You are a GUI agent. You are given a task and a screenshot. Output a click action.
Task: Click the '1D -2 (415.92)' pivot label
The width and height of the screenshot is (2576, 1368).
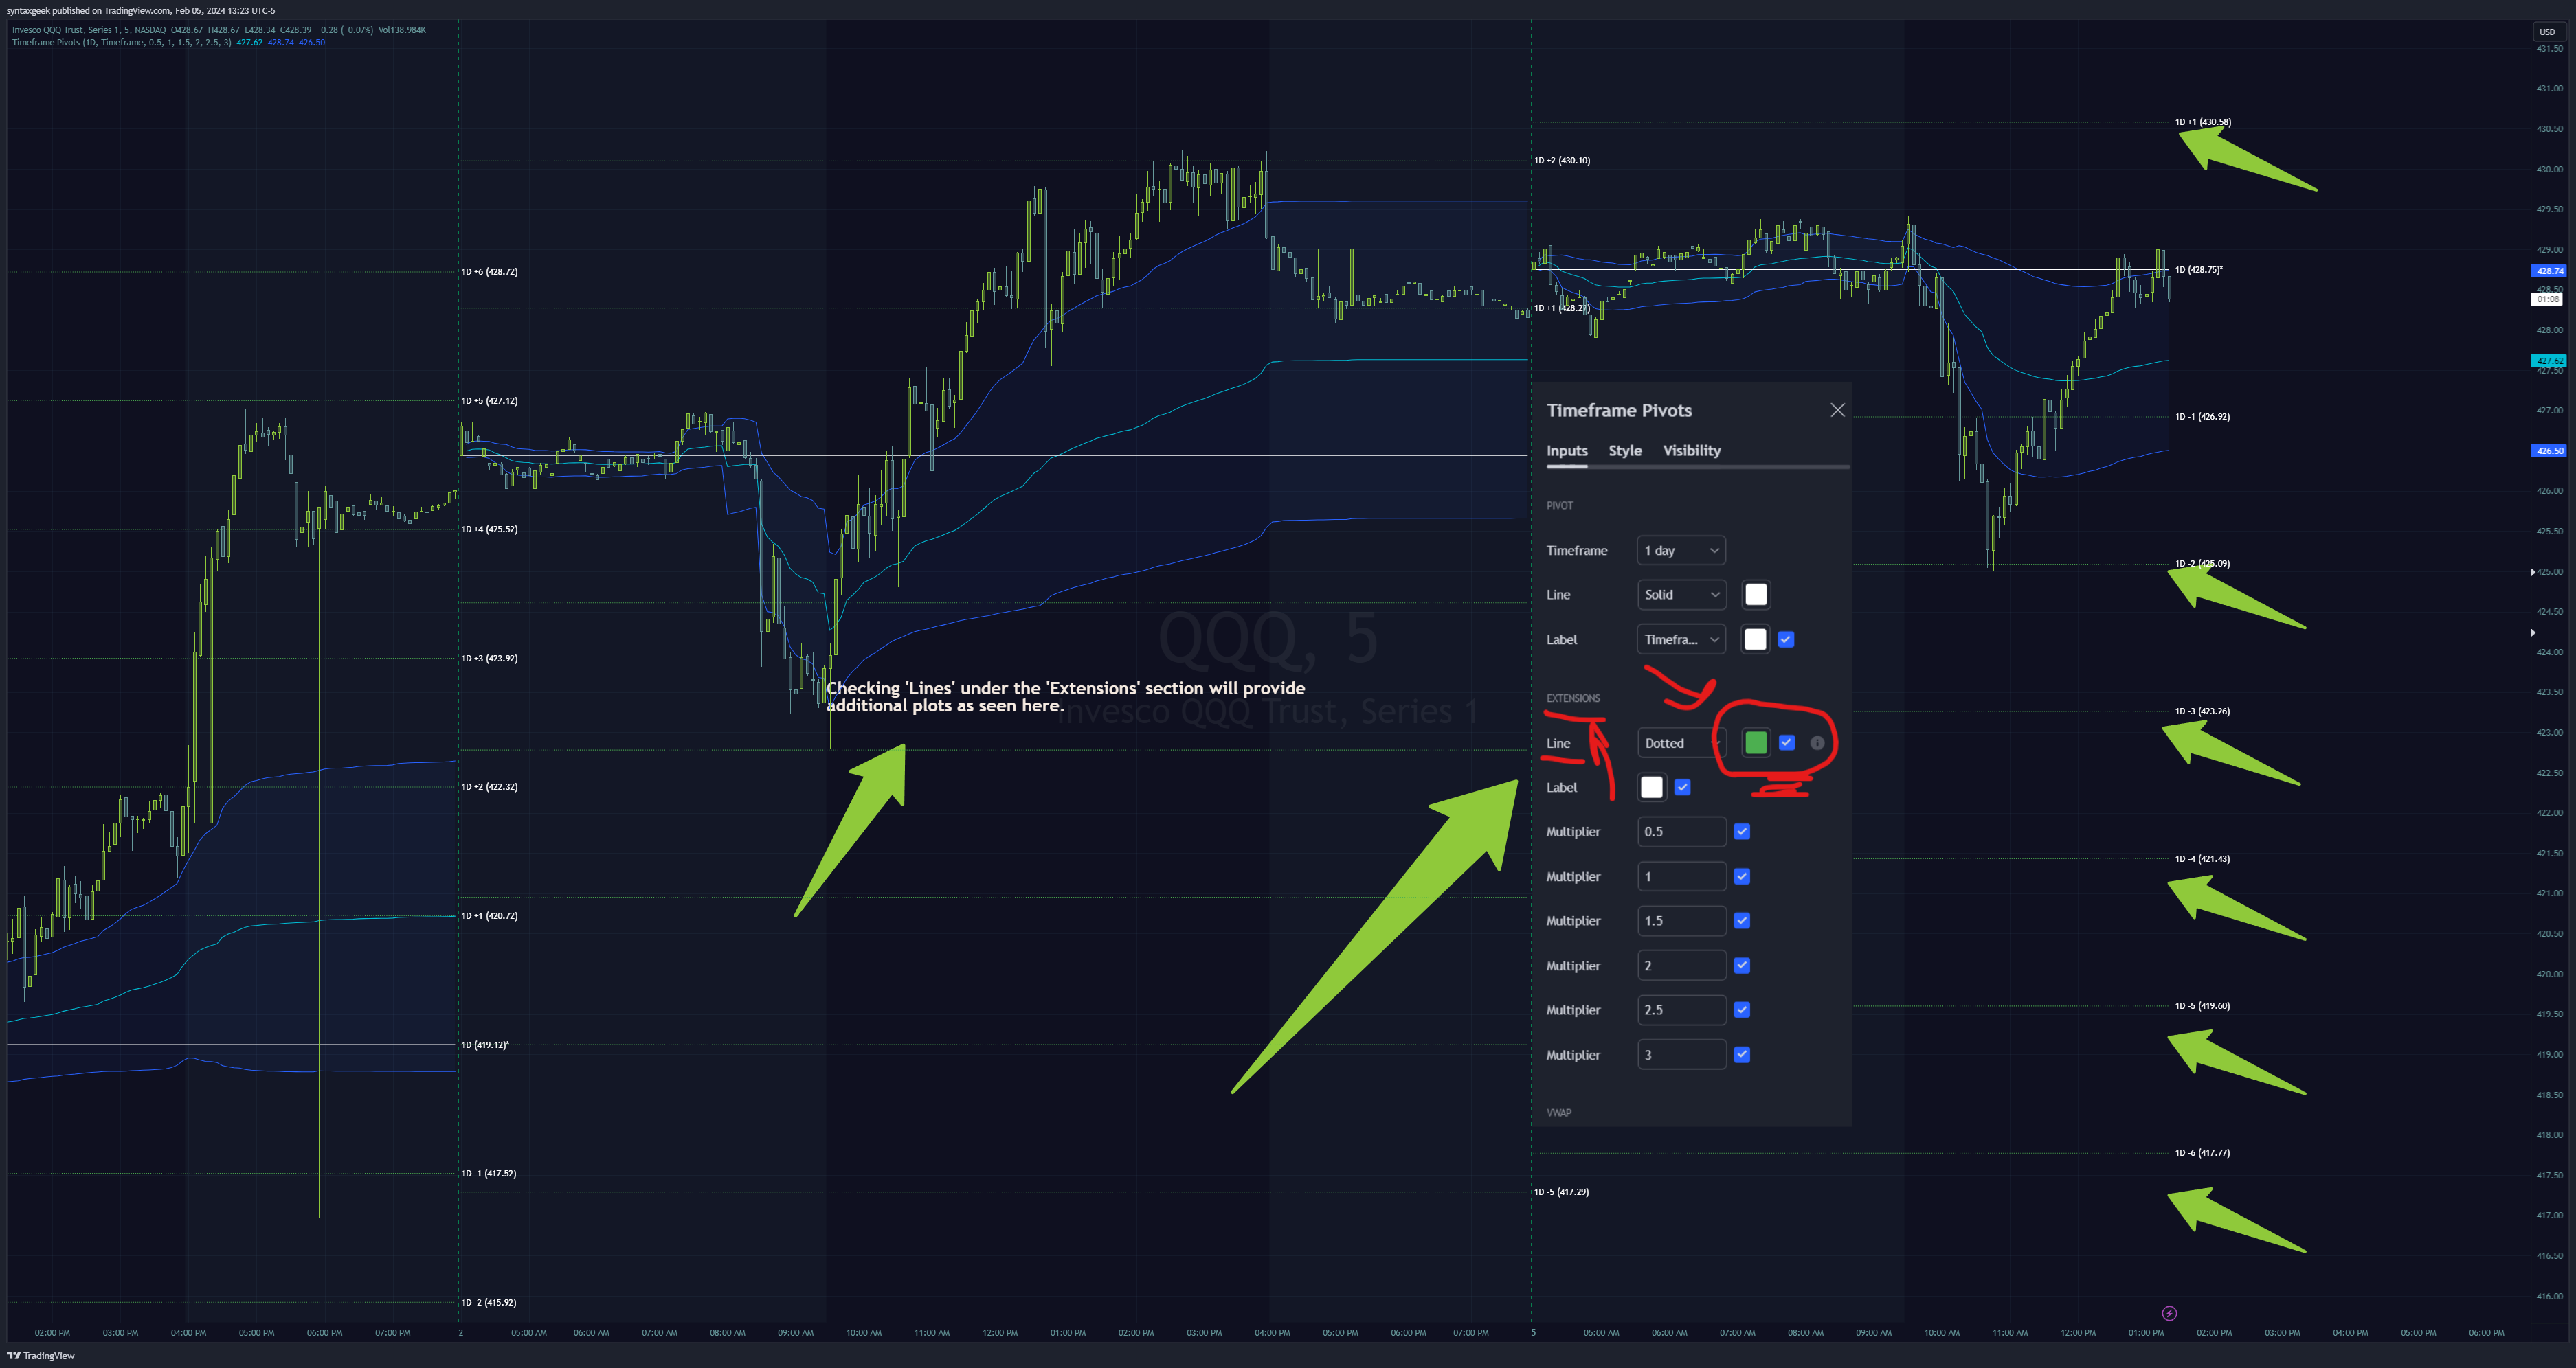point(489,1302)
